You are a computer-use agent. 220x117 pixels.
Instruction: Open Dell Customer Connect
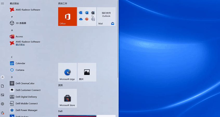pos(25,90)
